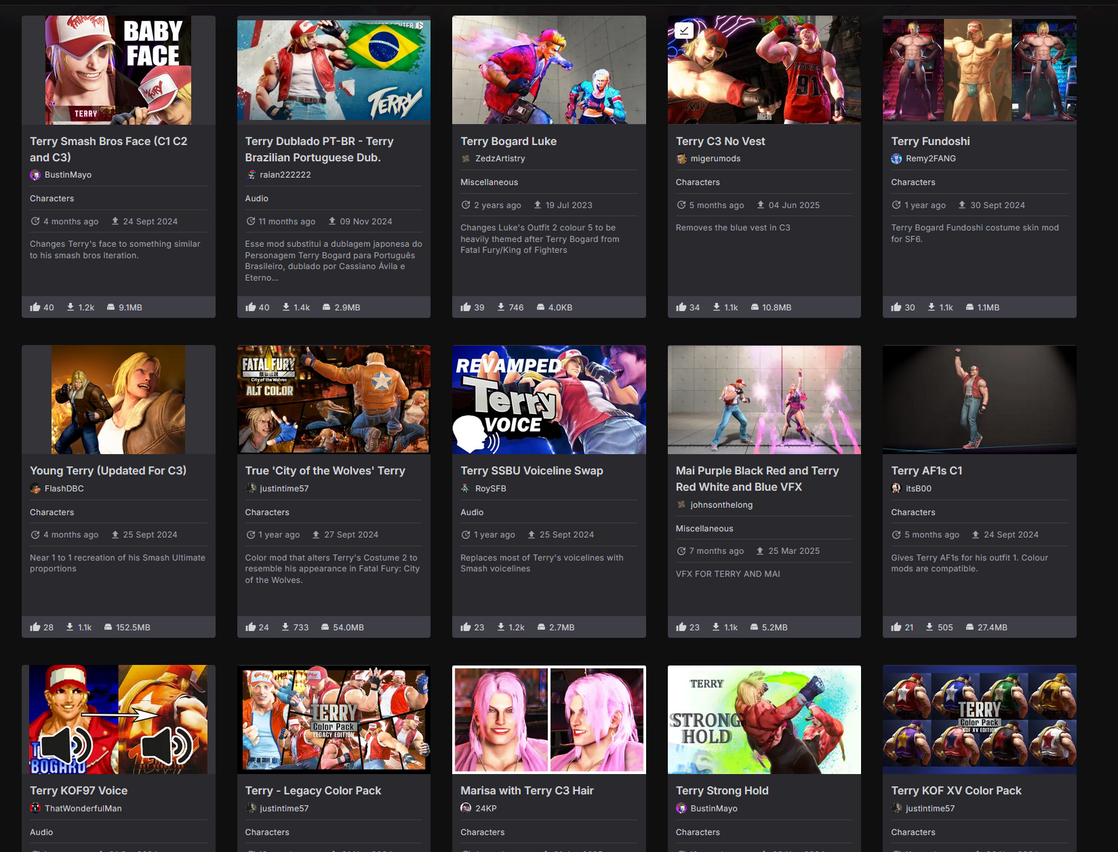Click the Remy2FANG author avatar
The image size is (1118, 852).
896,159
